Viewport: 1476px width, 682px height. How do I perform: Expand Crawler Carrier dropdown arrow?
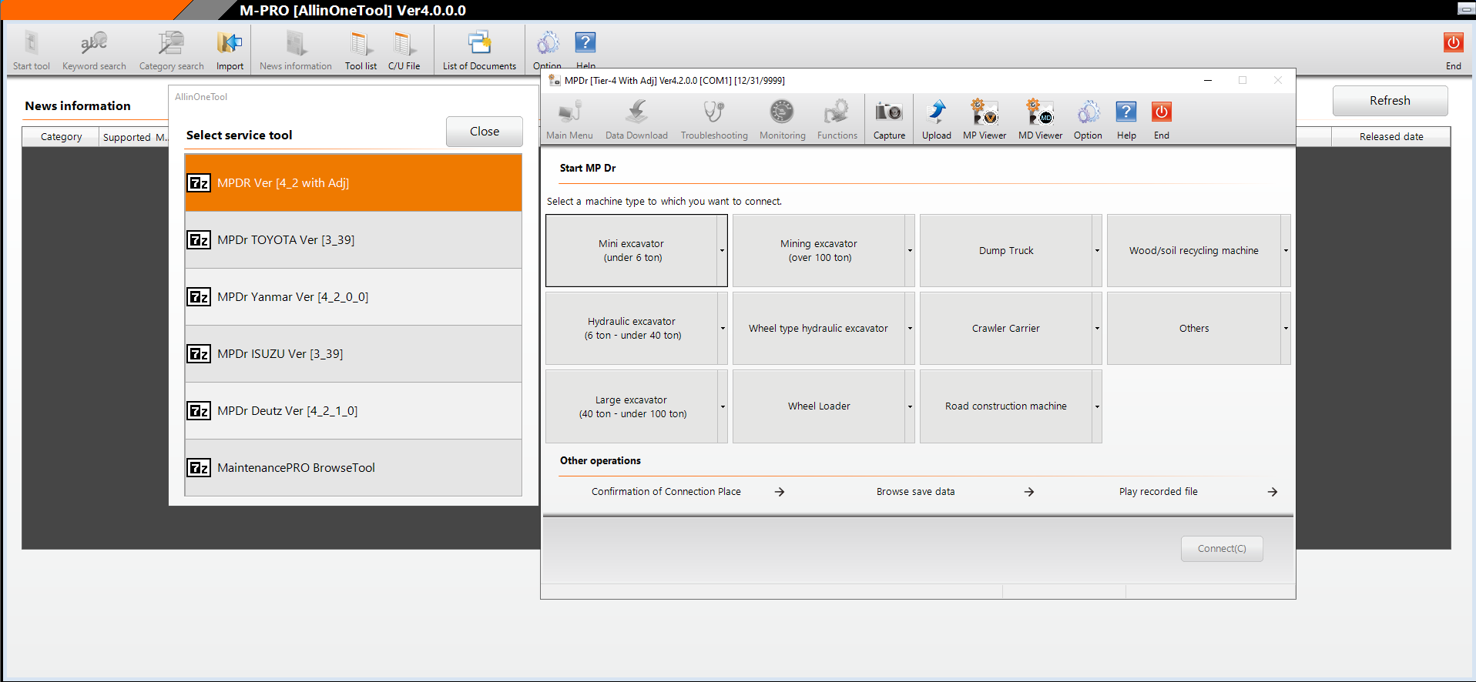coord(1097,329)
